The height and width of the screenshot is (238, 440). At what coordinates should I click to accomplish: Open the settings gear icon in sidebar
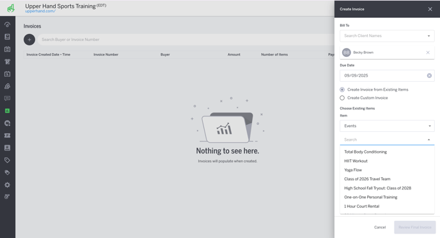pyautogui.click(x=8, y=185)
